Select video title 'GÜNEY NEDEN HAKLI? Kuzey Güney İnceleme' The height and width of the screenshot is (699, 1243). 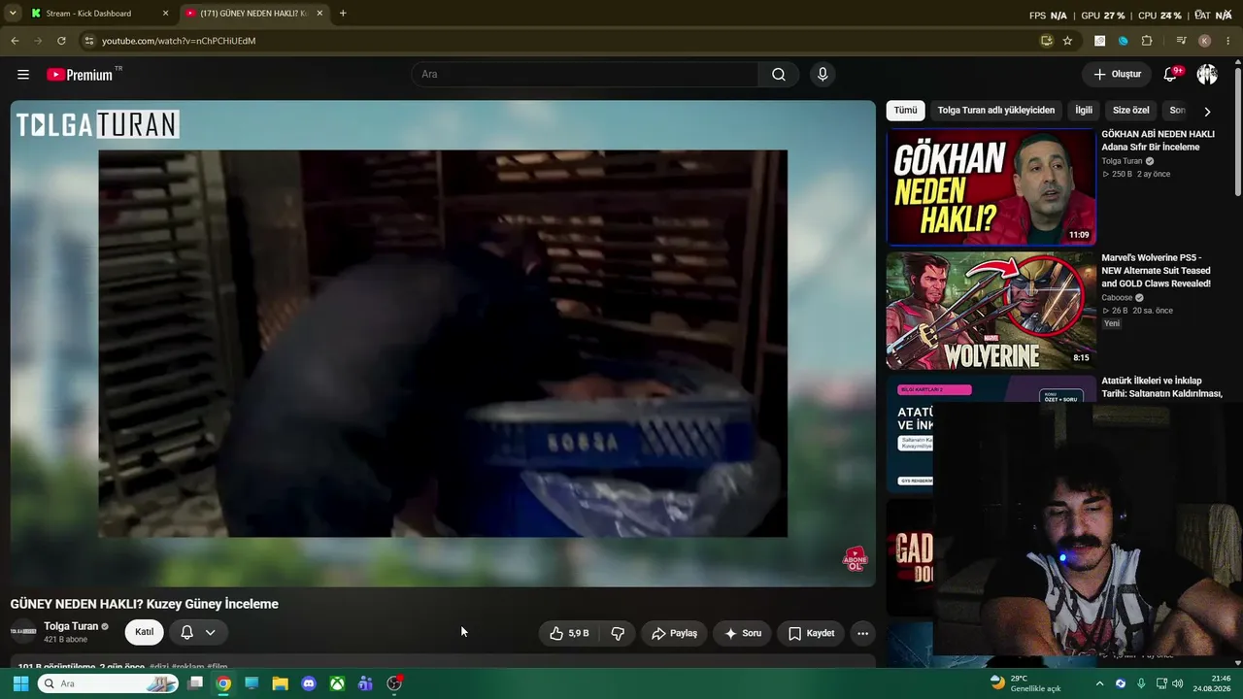(145, 604)
